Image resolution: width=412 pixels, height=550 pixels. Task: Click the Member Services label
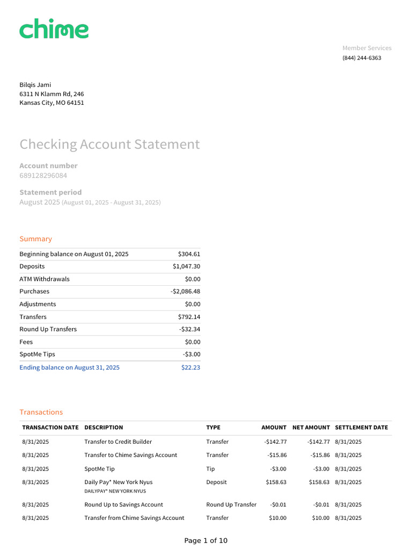click(x=367, y=48)
